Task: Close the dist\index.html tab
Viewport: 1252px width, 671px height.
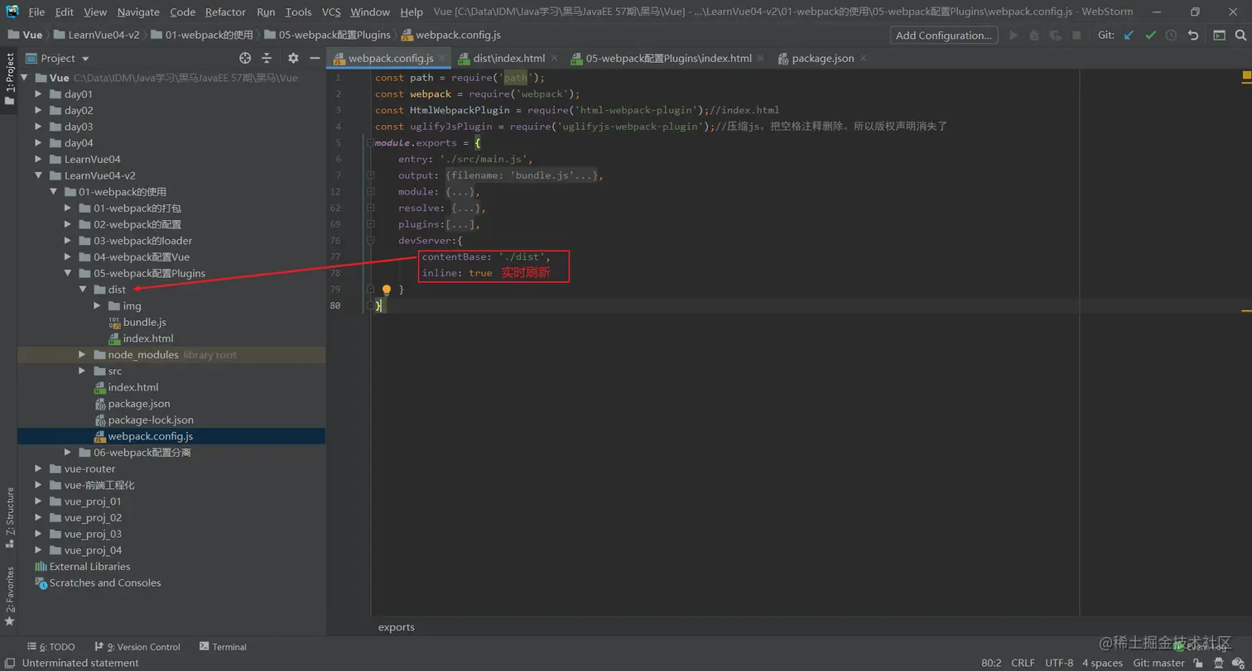Action: coord(554,58)
